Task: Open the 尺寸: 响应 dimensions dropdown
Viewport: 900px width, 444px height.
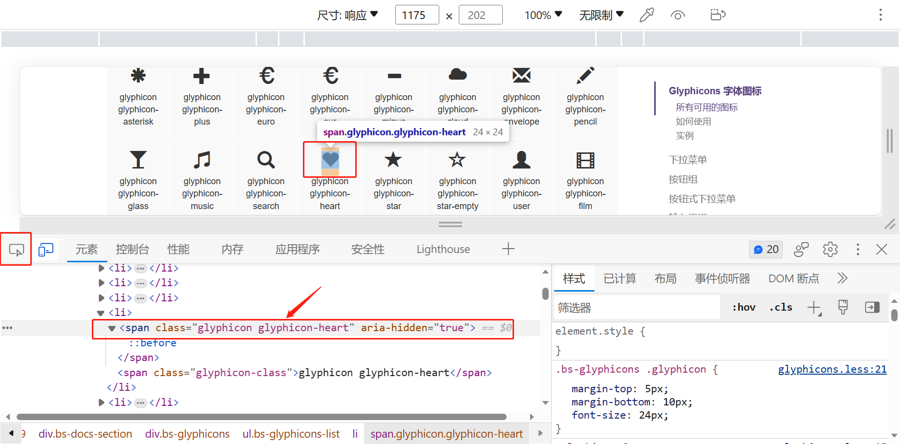Action: click(347, 15)
